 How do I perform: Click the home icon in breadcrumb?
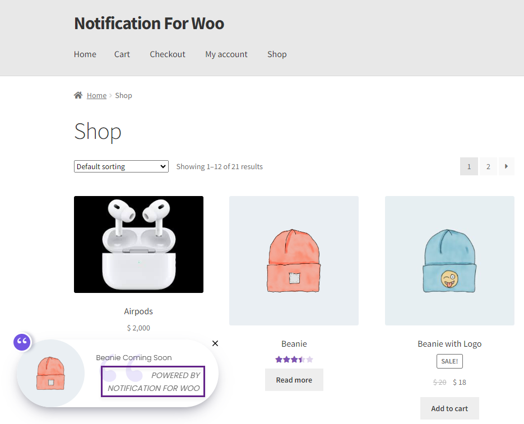coord(78,95)
